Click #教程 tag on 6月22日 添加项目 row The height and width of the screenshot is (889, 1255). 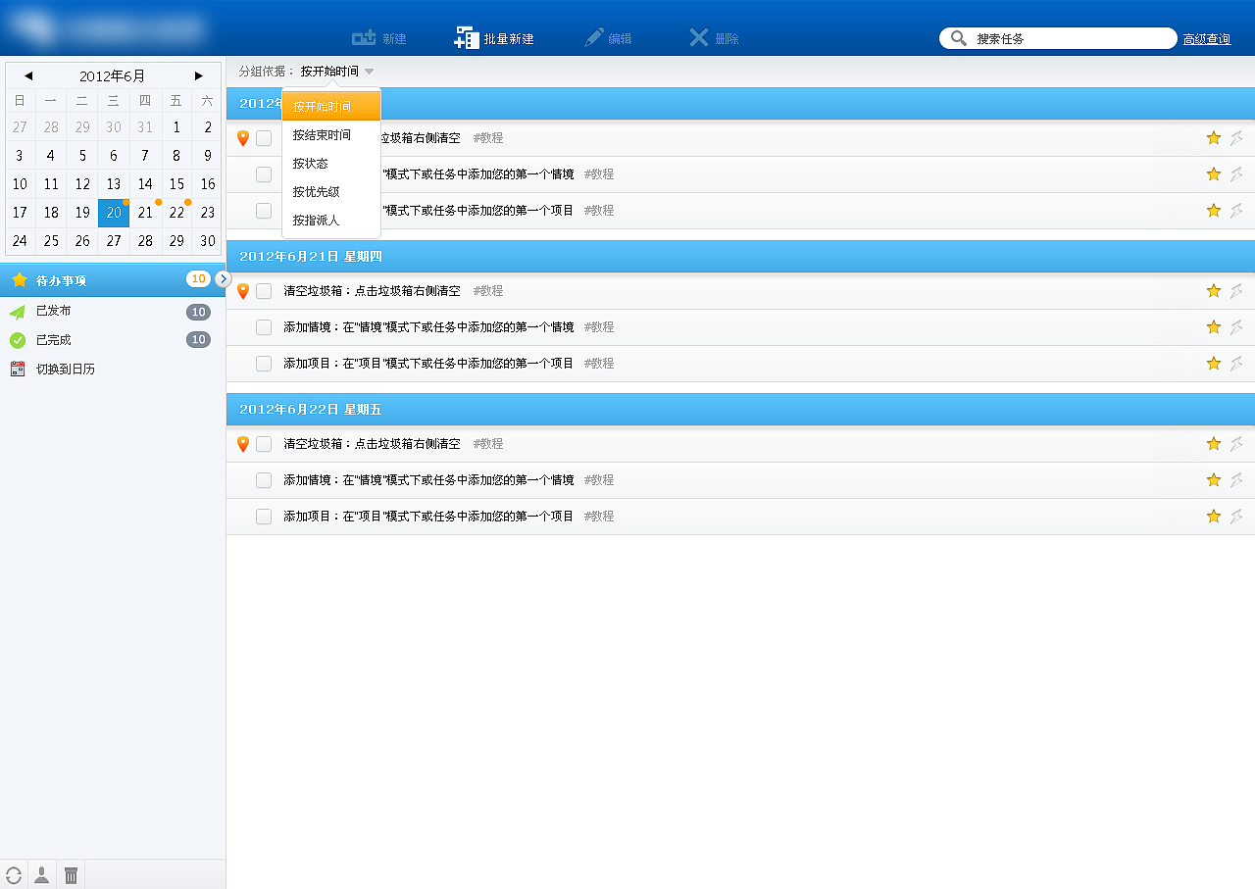[x=599, y=517]
